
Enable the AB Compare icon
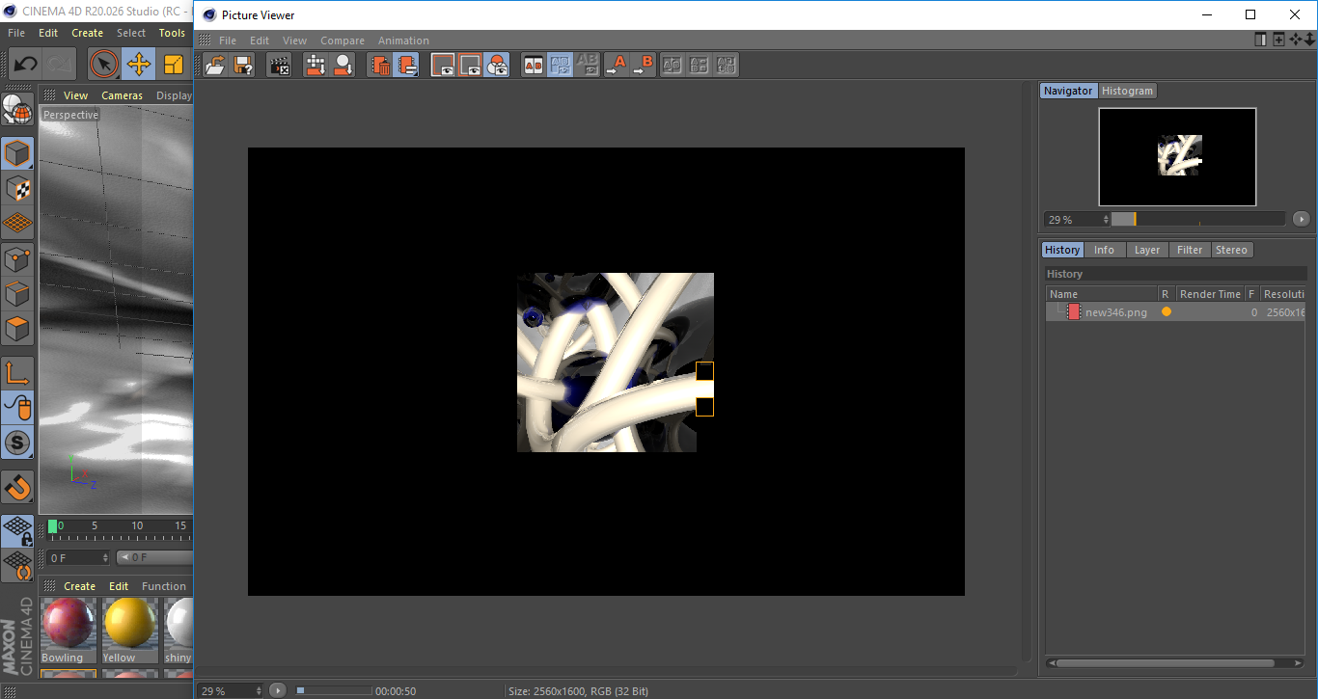pyautogui.click(x=533, y=65)
